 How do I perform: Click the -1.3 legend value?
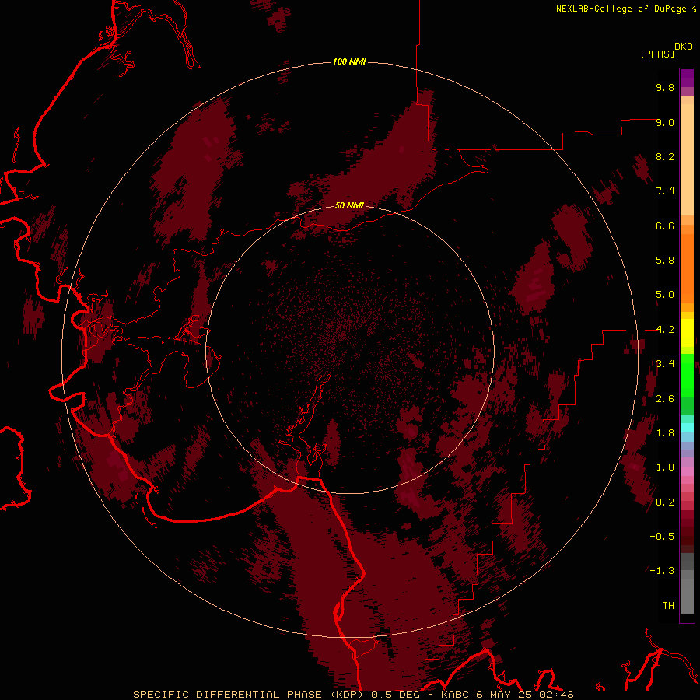coord(662,571)
